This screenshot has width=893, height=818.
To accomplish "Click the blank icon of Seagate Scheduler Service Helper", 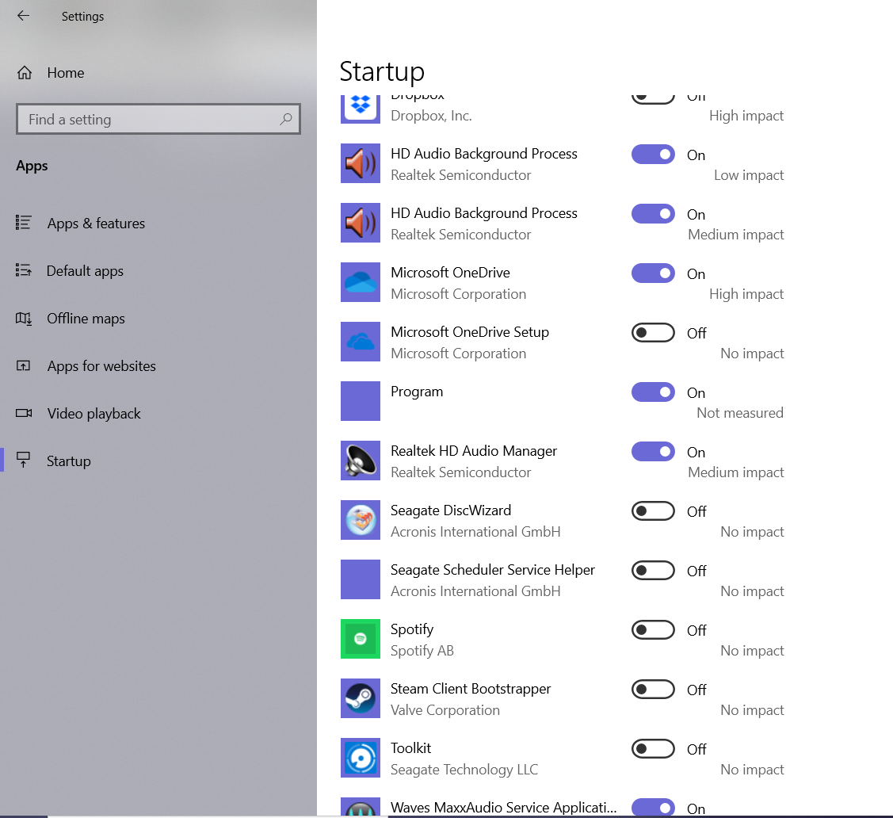I will 361,579.
